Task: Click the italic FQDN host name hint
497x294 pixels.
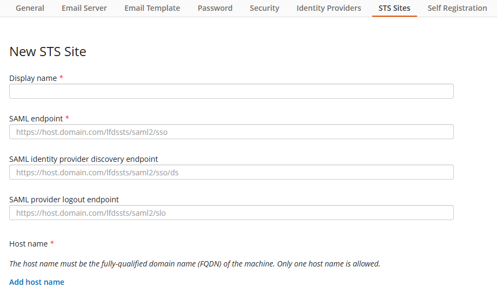Action: [194, 264]
